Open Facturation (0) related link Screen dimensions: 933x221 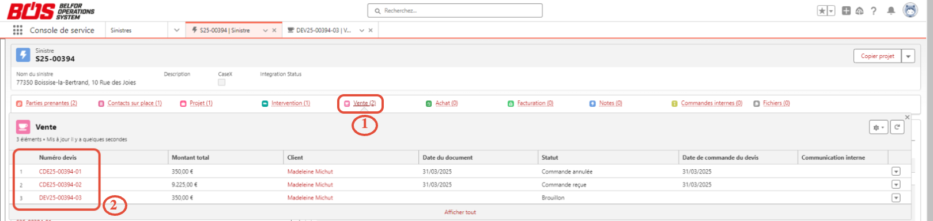535,103
